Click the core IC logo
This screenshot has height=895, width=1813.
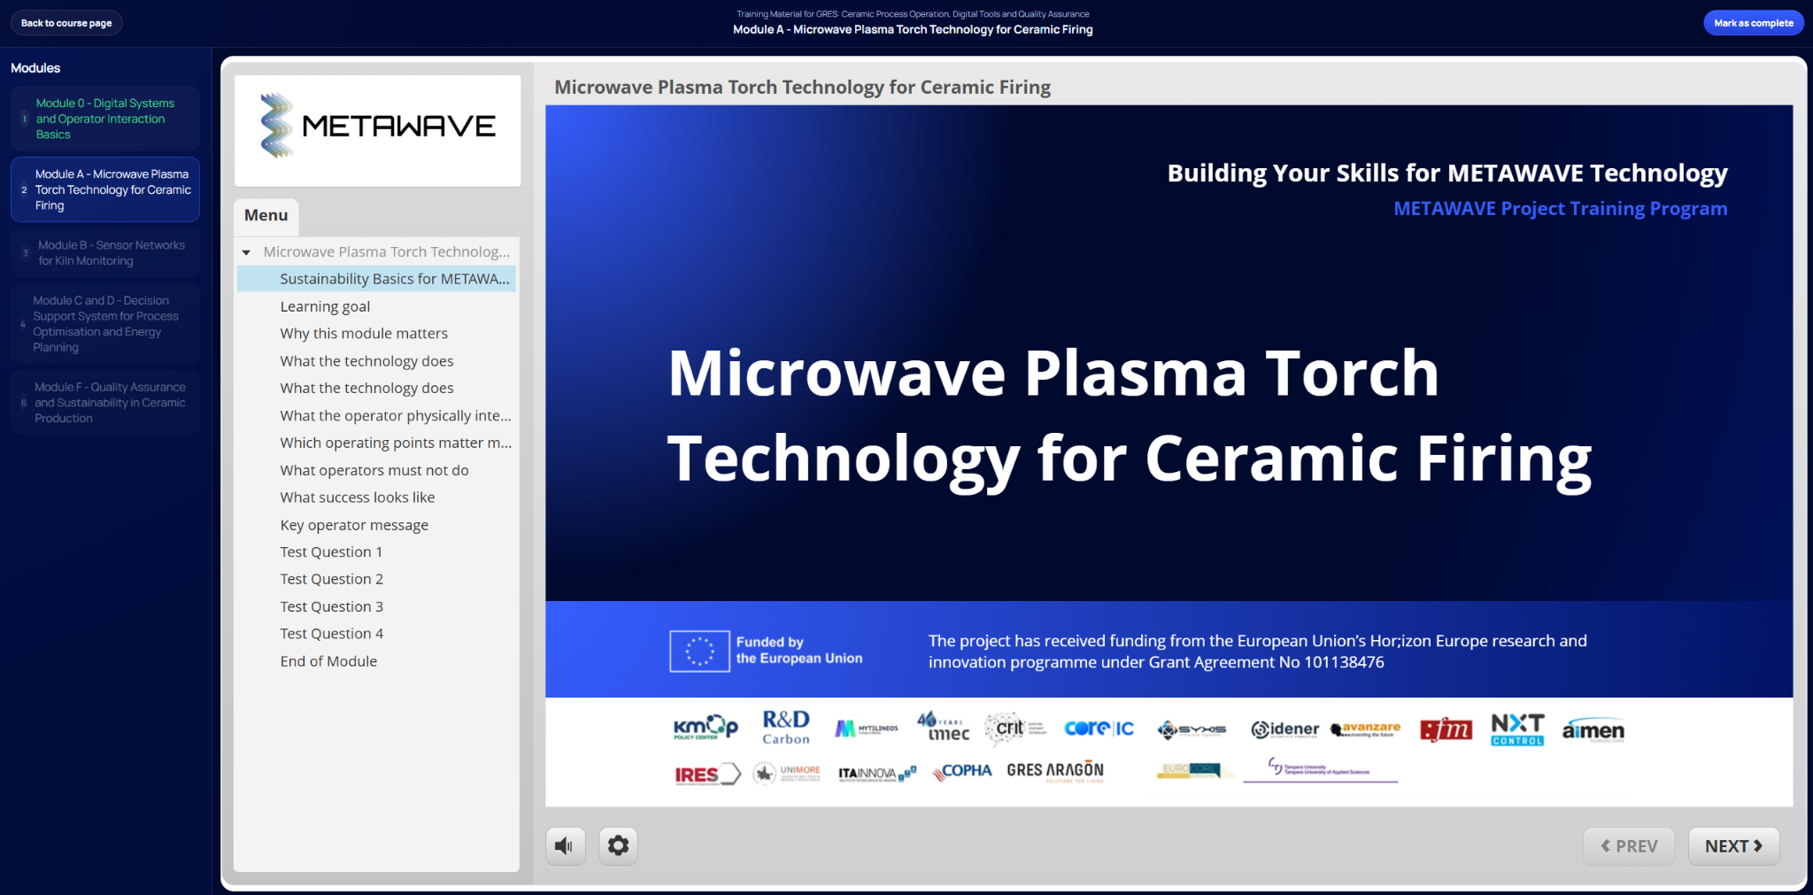(1099, 729)
